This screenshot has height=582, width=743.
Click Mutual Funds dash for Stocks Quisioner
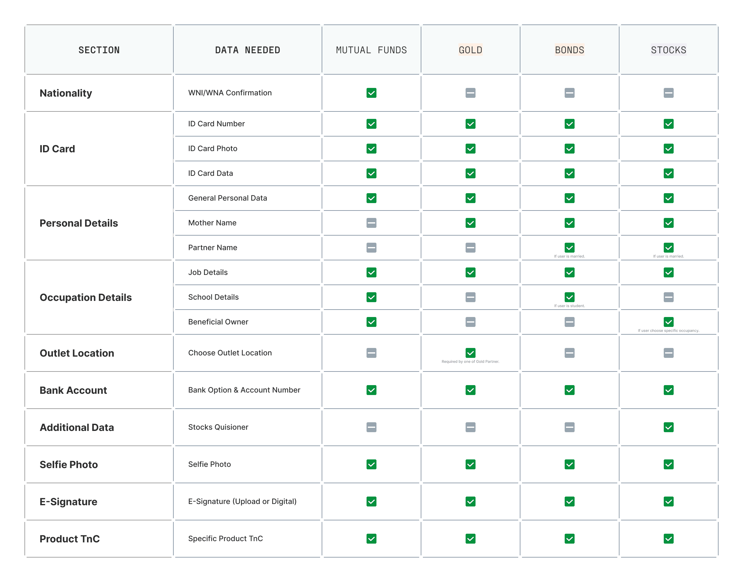point(371,427)
